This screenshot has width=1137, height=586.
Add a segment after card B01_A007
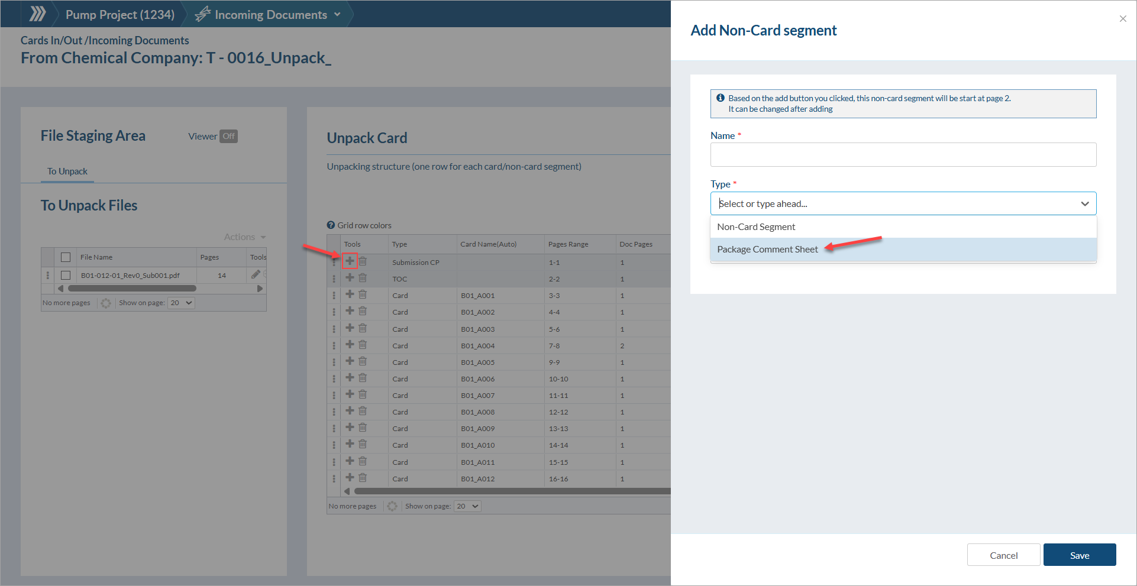click(x=350, y=394)
